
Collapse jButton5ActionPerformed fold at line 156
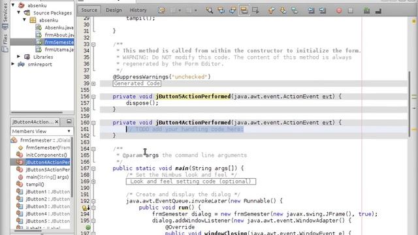pos(93,97)
